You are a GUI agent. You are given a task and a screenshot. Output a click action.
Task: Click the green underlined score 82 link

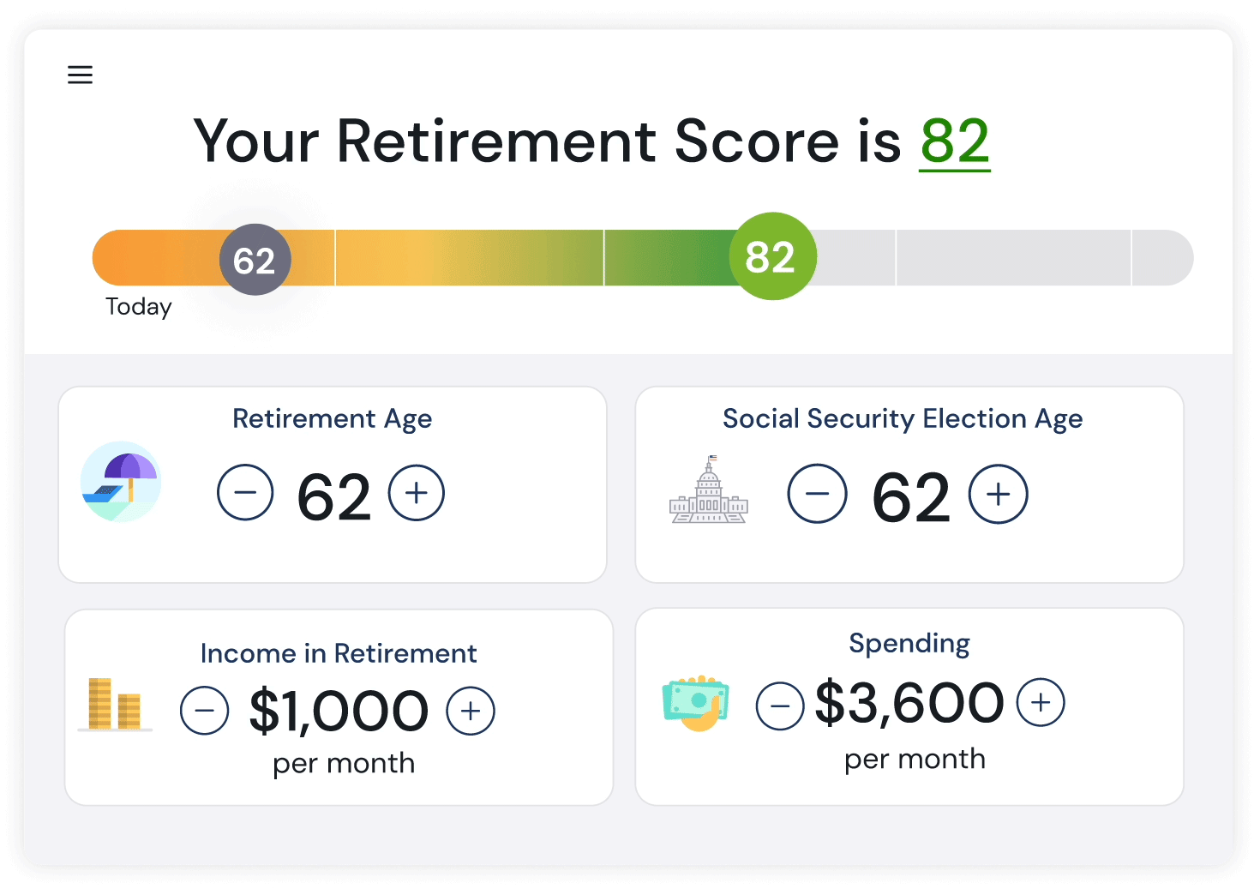955,141
